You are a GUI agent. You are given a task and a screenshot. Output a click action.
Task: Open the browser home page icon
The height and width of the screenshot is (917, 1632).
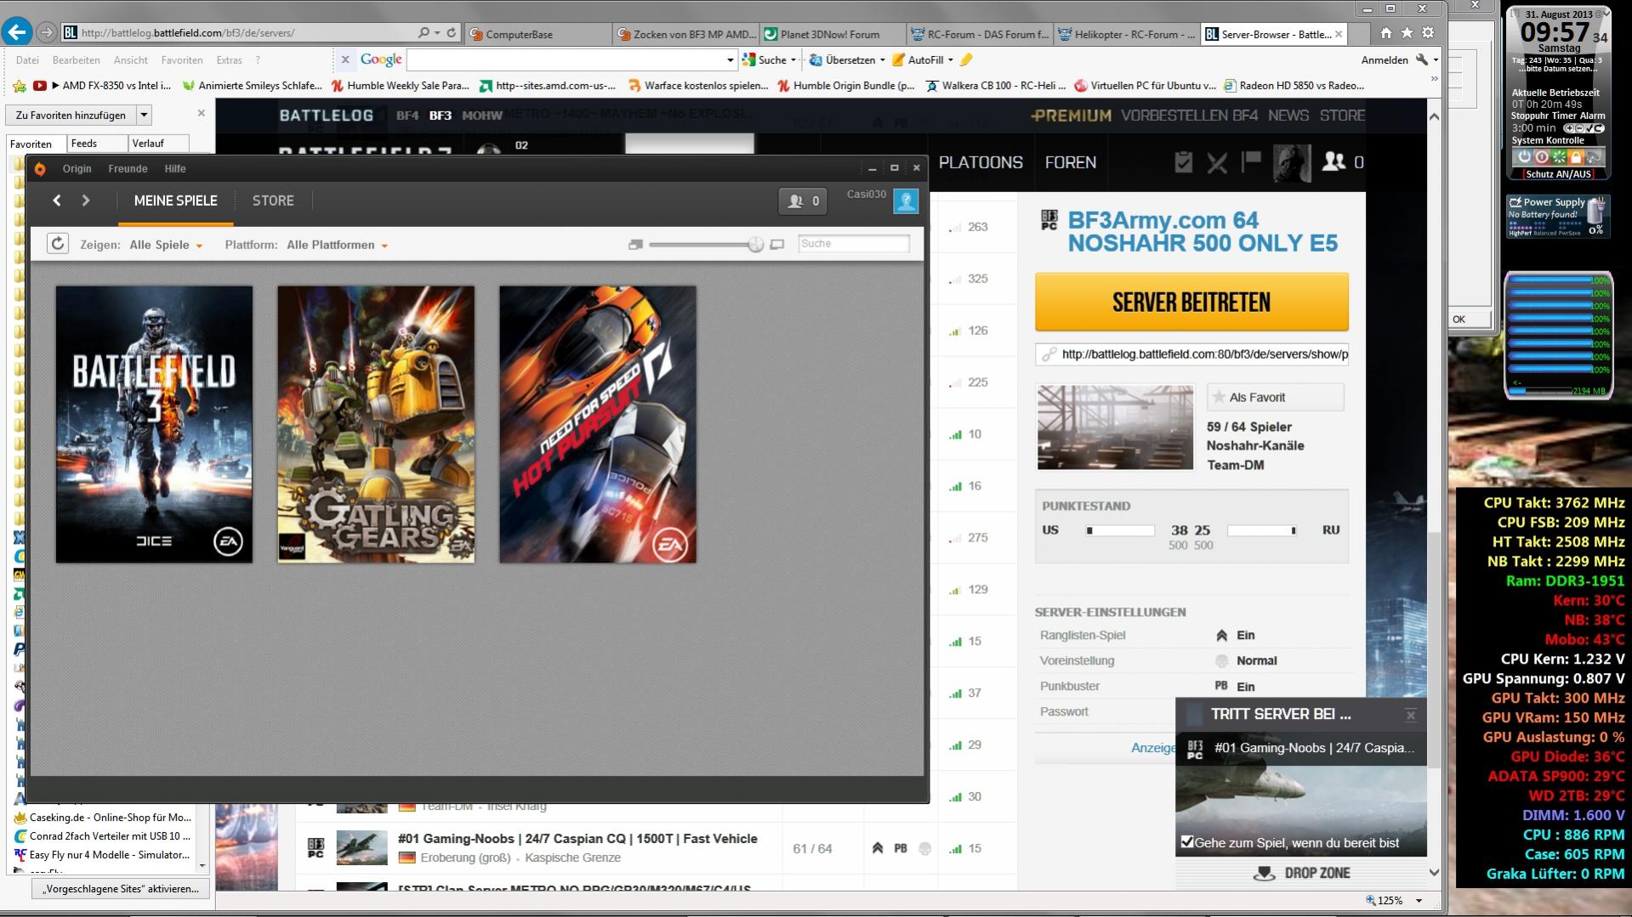(x=1386, y=32)
